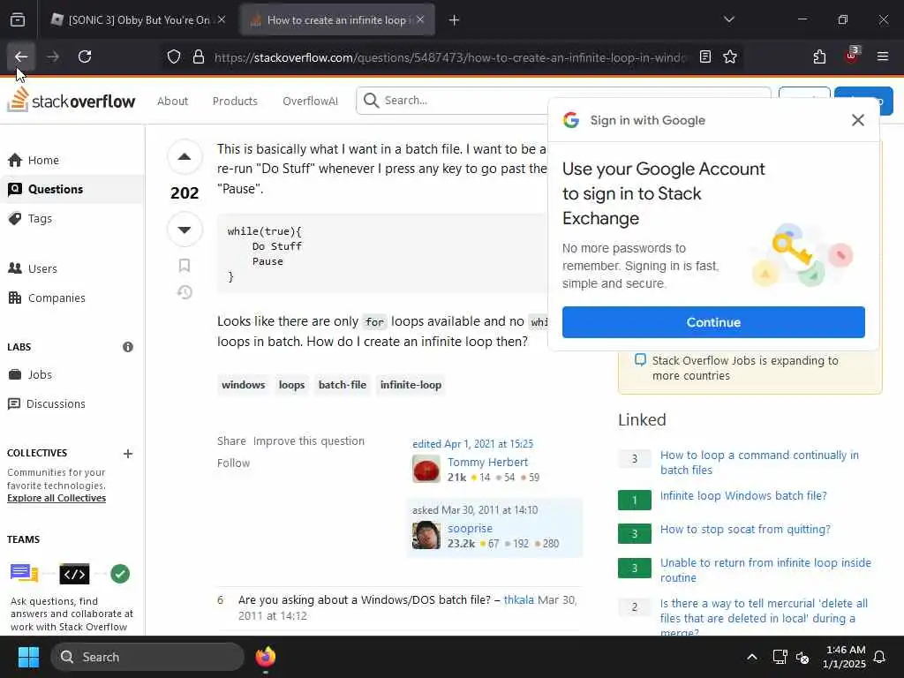This screenshot has height=678, width=904.
Task: Open the Products menu item
Action: coord(235,101)
